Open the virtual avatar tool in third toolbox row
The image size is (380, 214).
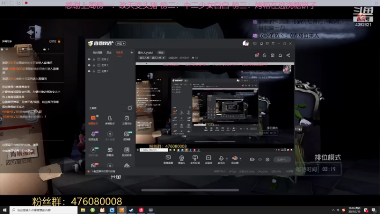tap(93, 152)
